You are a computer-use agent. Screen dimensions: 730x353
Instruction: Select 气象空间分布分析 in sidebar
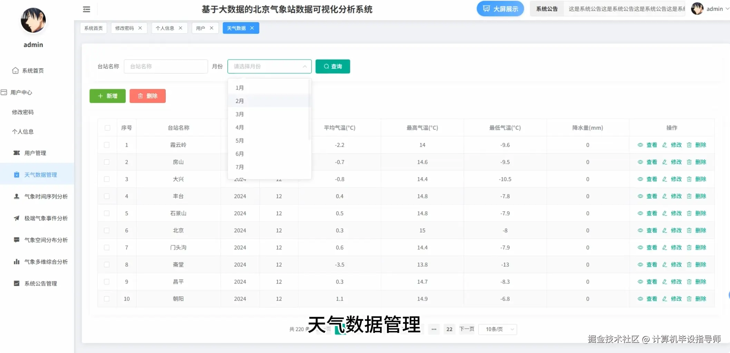point(44,240)
